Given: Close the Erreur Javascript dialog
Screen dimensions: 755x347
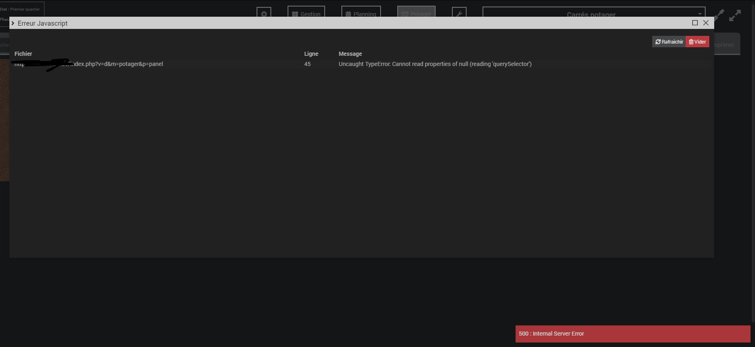Looking at the screenshot, I should 706,23.
